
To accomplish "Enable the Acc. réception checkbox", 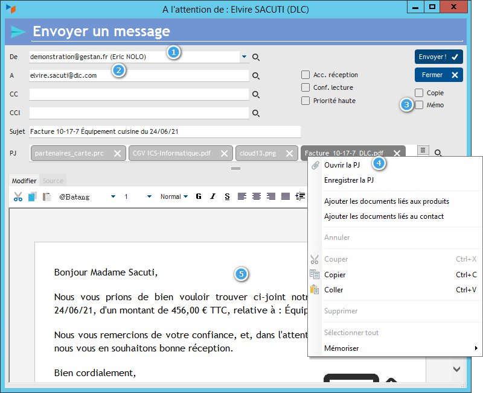I will pyautogui.click(x=305, y=75).
